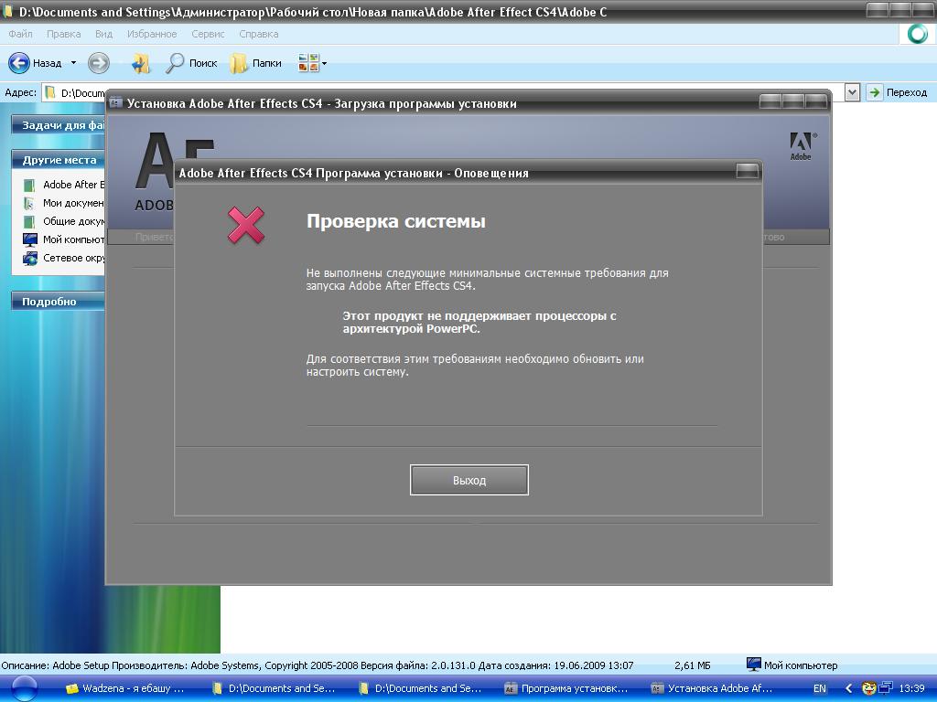Image resolution: width=937 pixels, height=702 pixels.
Task: Click the green Переход go button
Action: (x=897, y=92)
